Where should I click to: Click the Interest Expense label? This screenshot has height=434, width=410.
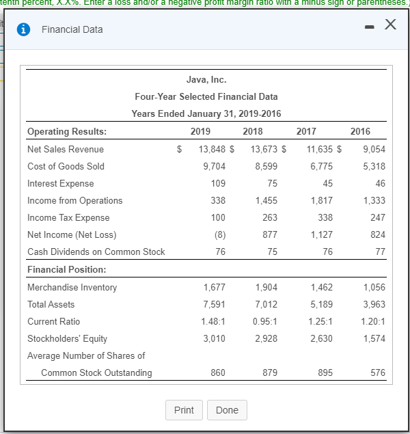[x=61, y=183]
